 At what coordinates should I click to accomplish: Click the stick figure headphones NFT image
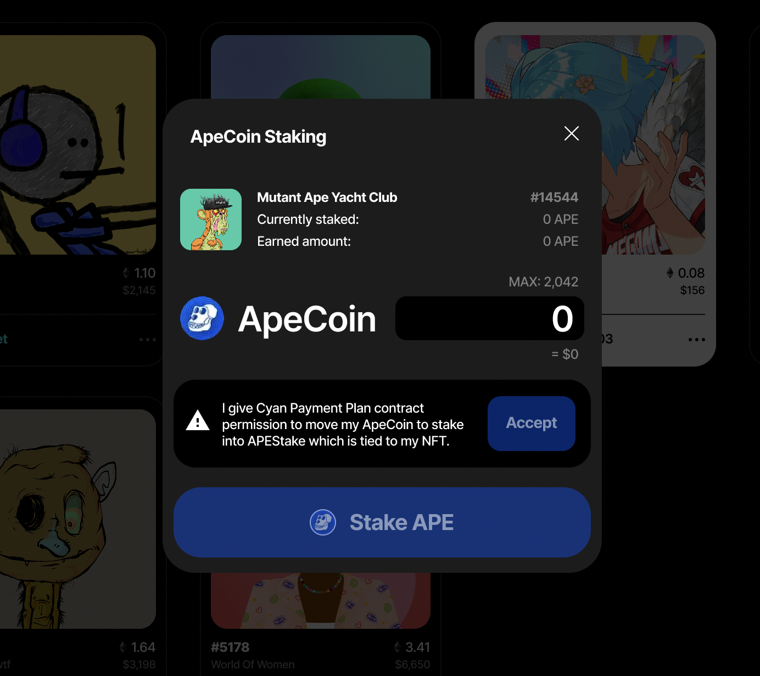(78, 145)
